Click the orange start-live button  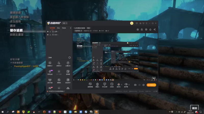[151, 85]
